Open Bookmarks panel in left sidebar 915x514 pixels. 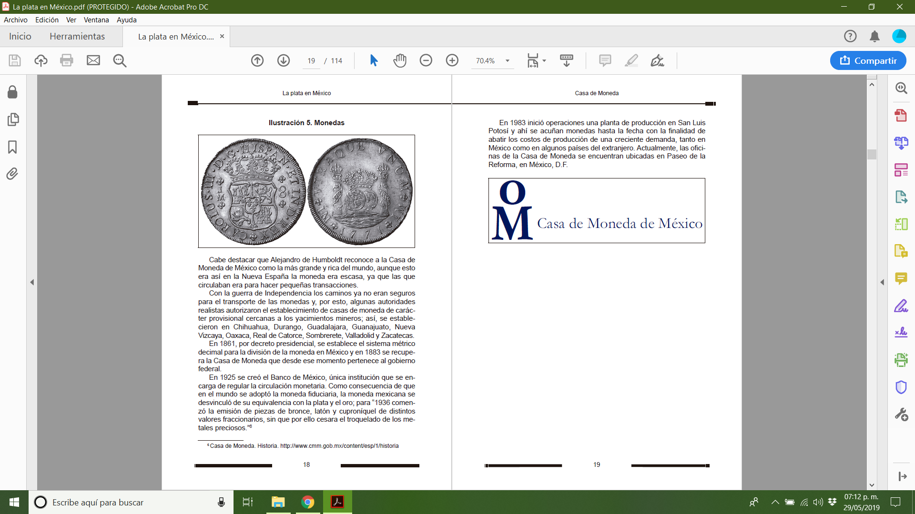pyautogui.click(x=13, y=147)
